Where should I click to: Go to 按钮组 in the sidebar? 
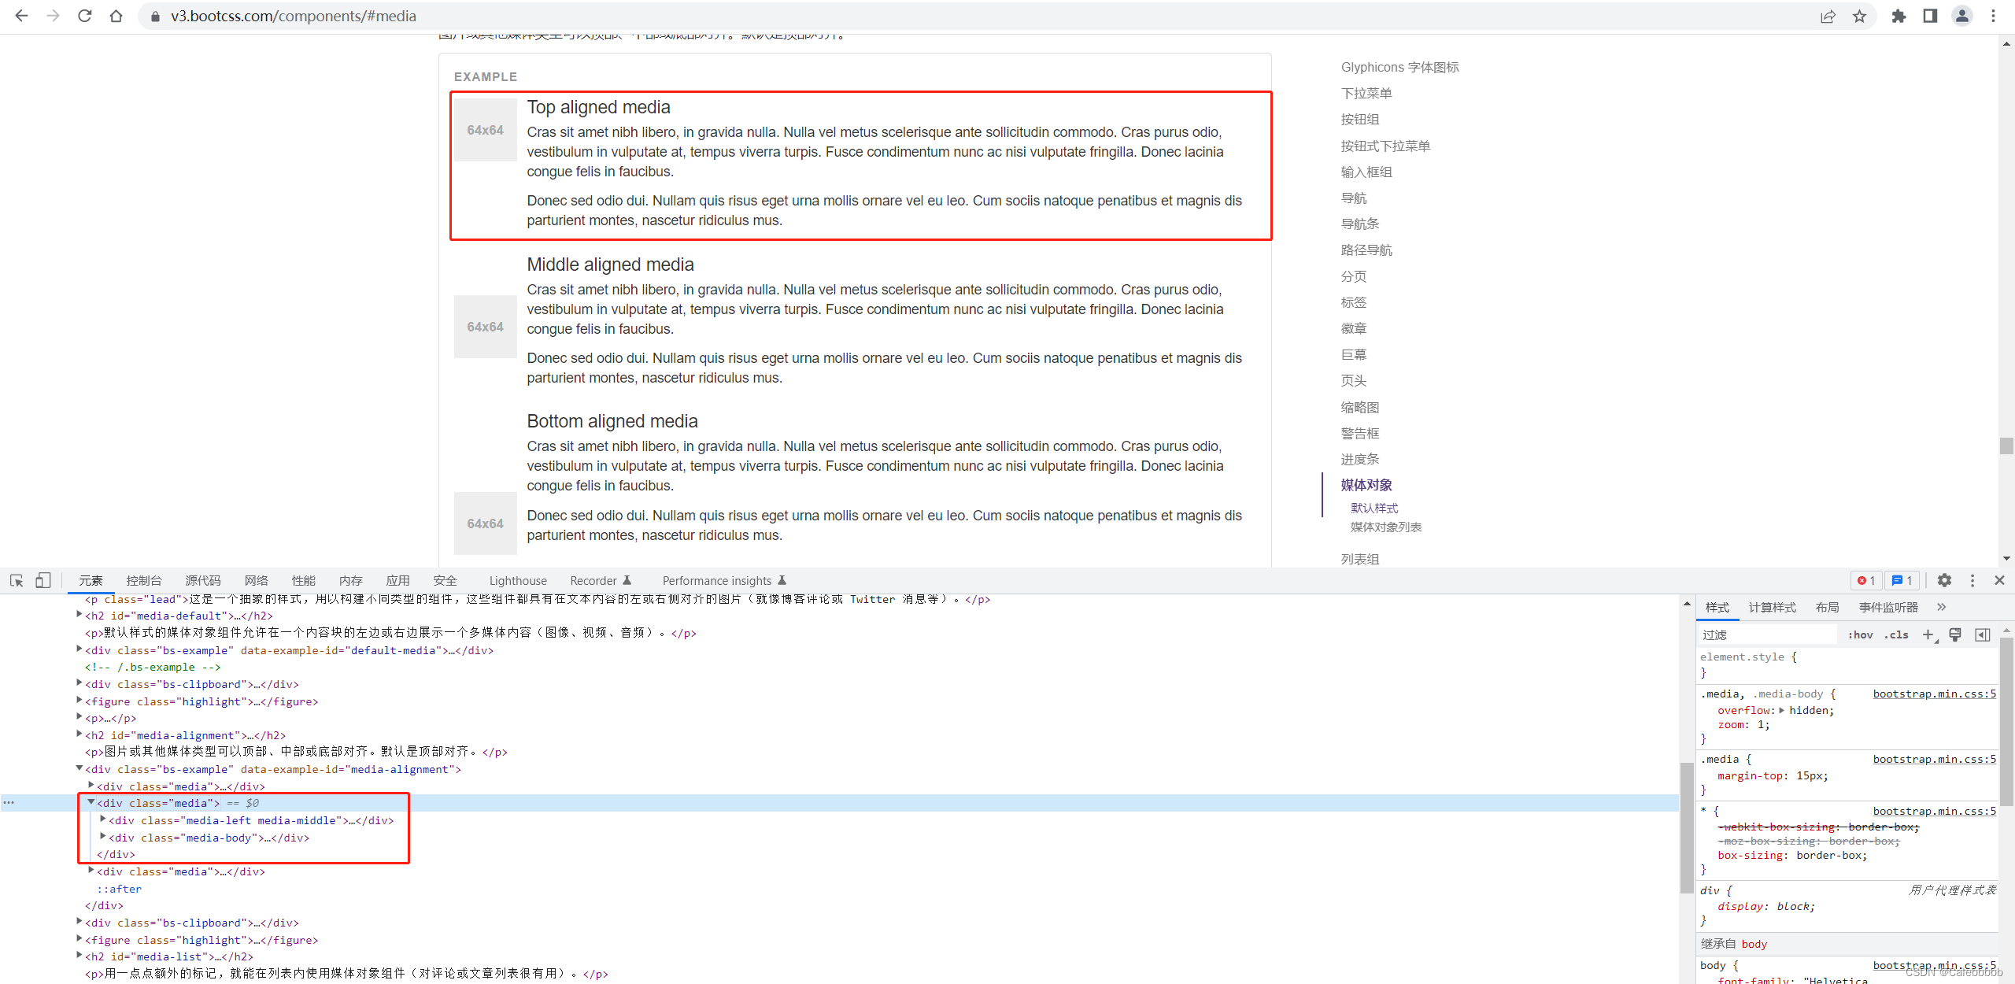1360,119
